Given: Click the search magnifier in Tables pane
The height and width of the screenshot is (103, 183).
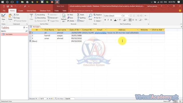Looking at the screenshot, I should click(x=27, y=31).
